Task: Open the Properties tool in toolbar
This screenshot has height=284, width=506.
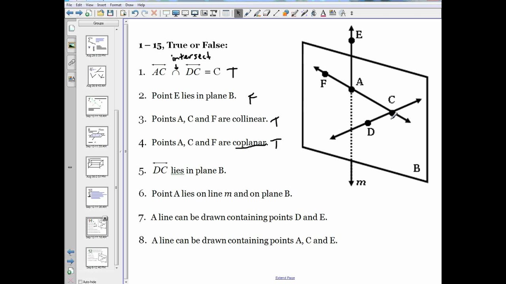Action: pos(332,13)
